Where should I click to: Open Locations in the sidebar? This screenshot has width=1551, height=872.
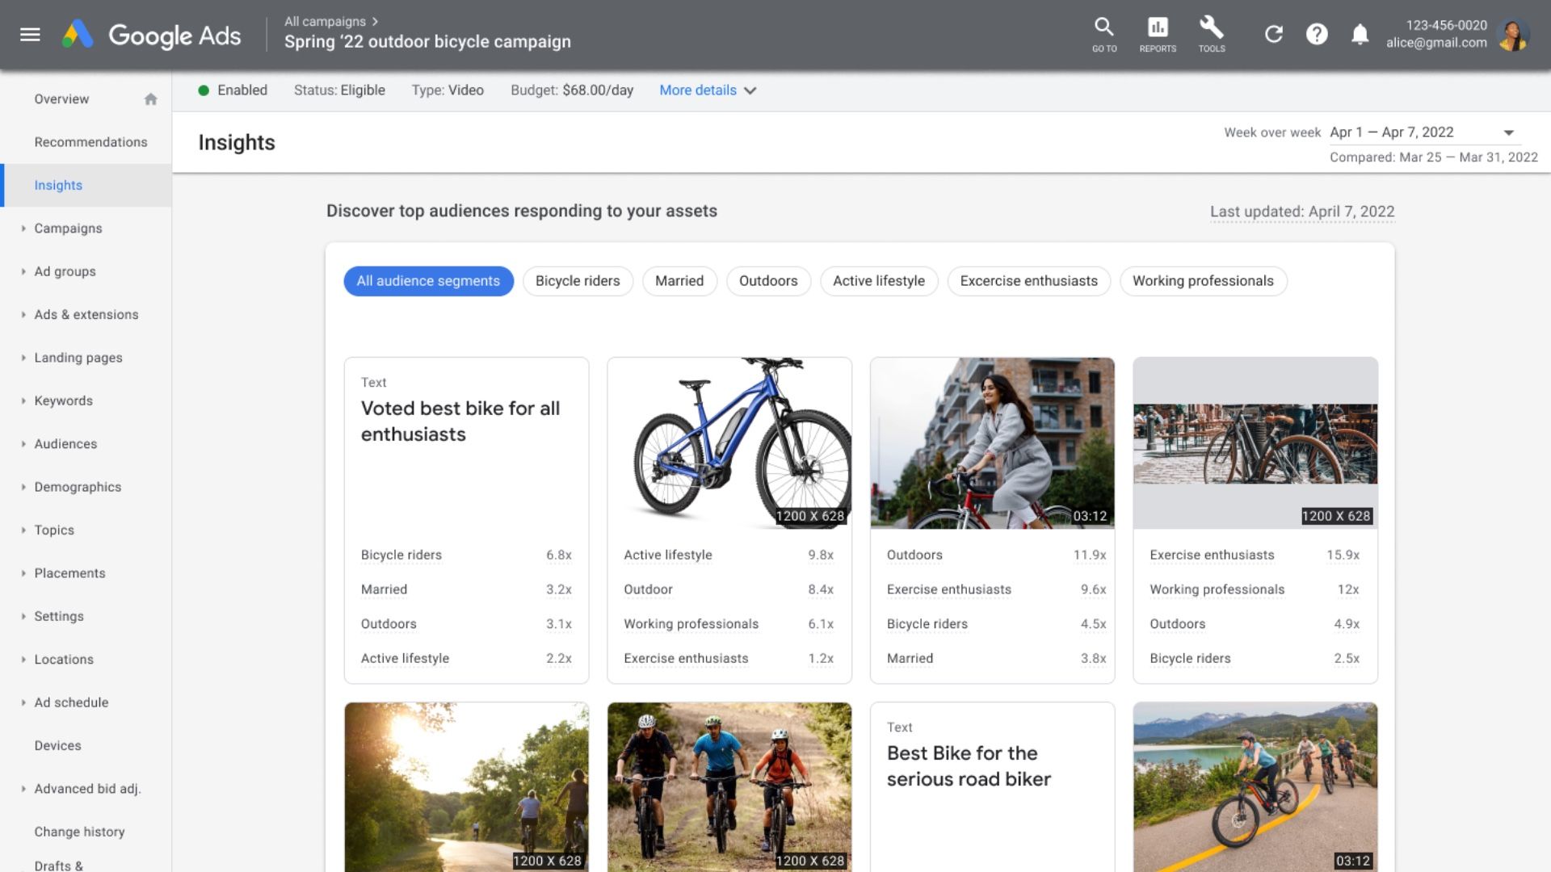click(64, 660)
